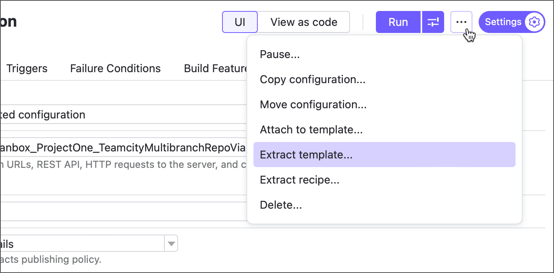The height and width of the screenshot is (273, 554).
Task: Open the Failure Conditions tab
Action: (115, 68)
